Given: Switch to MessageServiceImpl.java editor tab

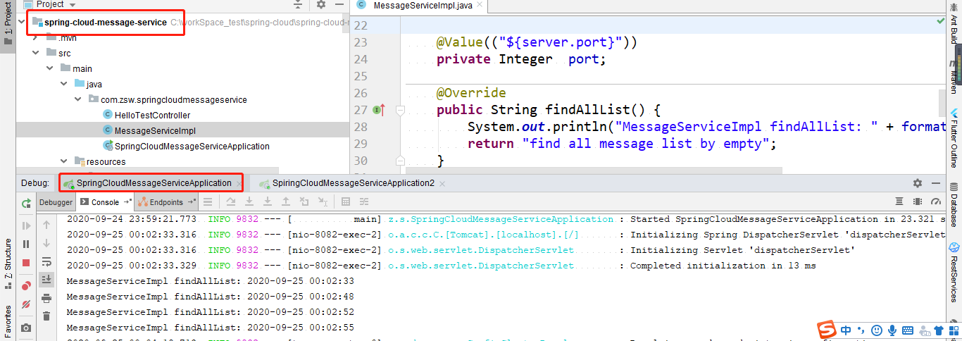Looking at the screenshot, I should 423,5.
